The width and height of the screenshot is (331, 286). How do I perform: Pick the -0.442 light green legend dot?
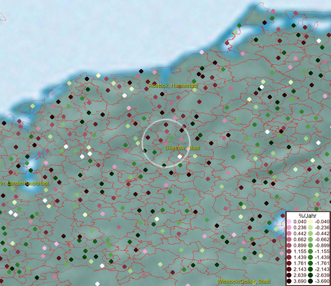310,234
